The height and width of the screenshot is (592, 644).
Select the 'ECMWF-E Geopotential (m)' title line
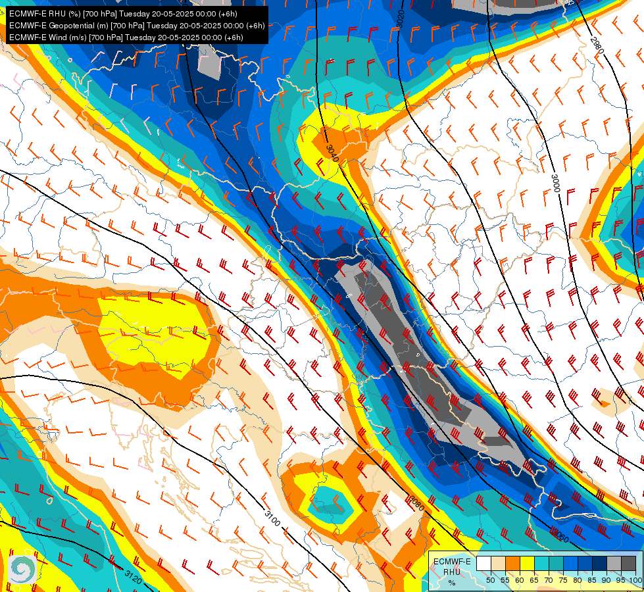(x=137, y=26)
